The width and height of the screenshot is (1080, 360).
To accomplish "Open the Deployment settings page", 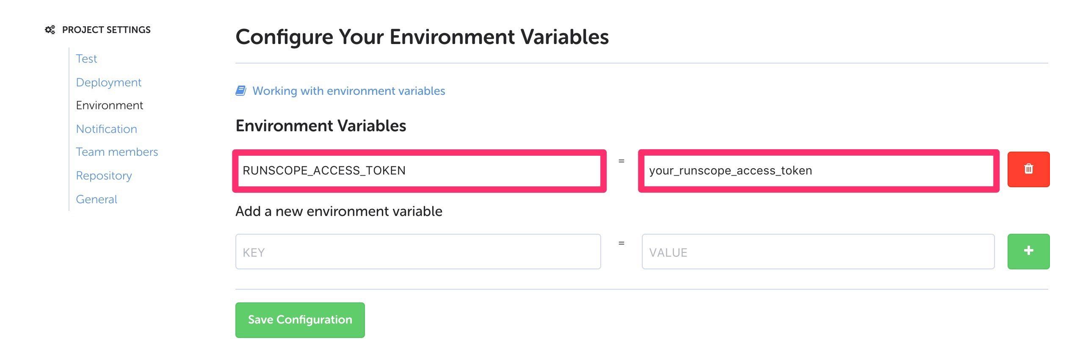I will (108, 82).
